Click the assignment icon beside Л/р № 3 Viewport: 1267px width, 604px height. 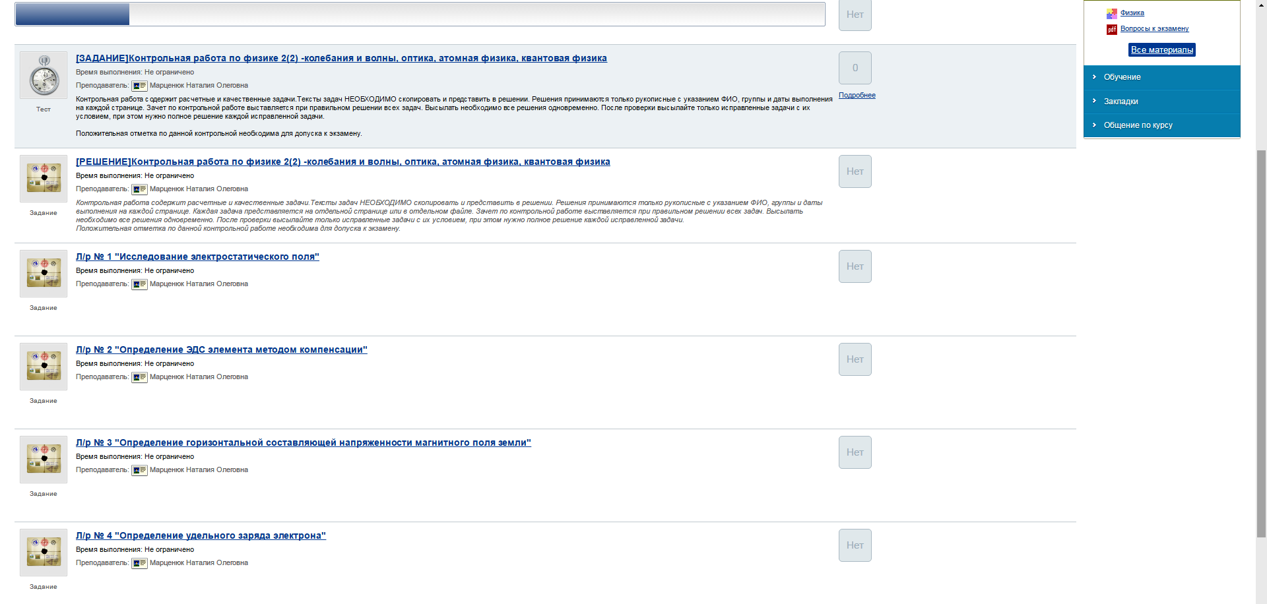point(44,459)
